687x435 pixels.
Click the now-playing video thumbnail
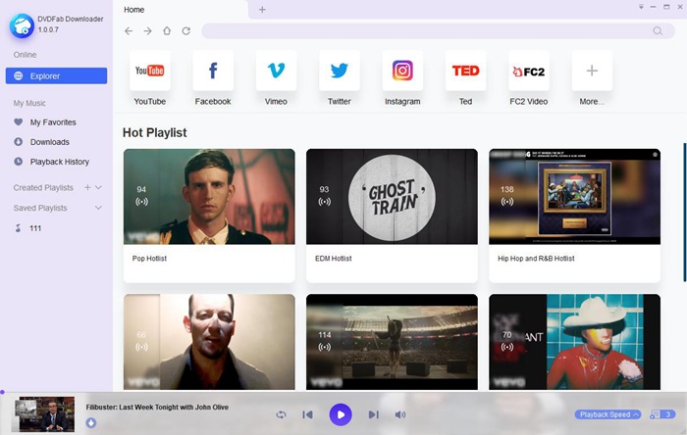coord(43,414)
